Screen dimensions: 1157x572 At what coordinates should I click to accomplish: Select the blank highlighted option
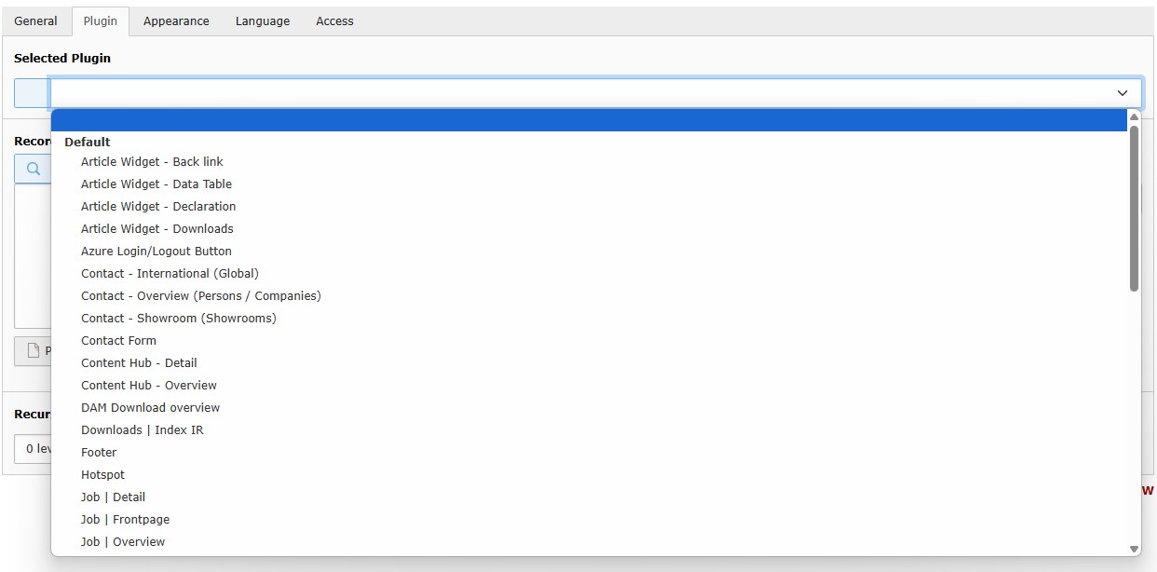(589, 120)
